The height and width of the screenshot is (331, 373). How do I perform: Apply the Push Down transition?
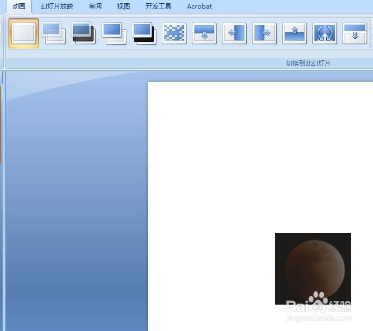click(355, 33)
